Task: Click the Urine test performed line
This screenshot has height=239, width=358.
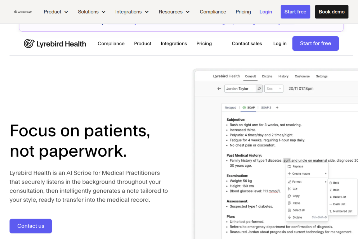Action: pyautogui.click(x=247, y=222)
